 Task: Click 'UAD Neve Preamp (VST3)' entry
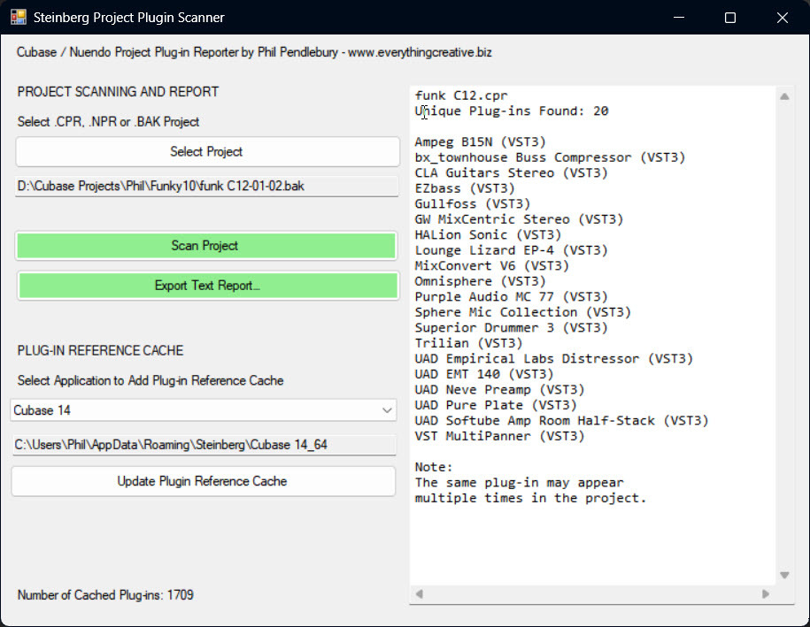tap(499, 390)
